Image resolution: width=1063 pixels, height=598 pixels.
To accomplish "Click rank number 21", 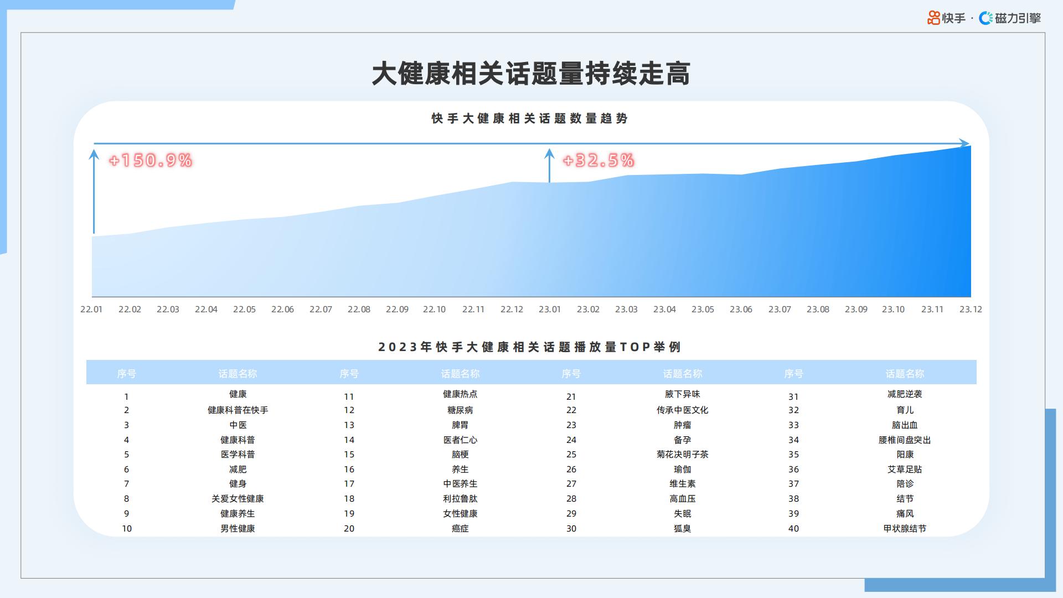I will click(571, 397).
